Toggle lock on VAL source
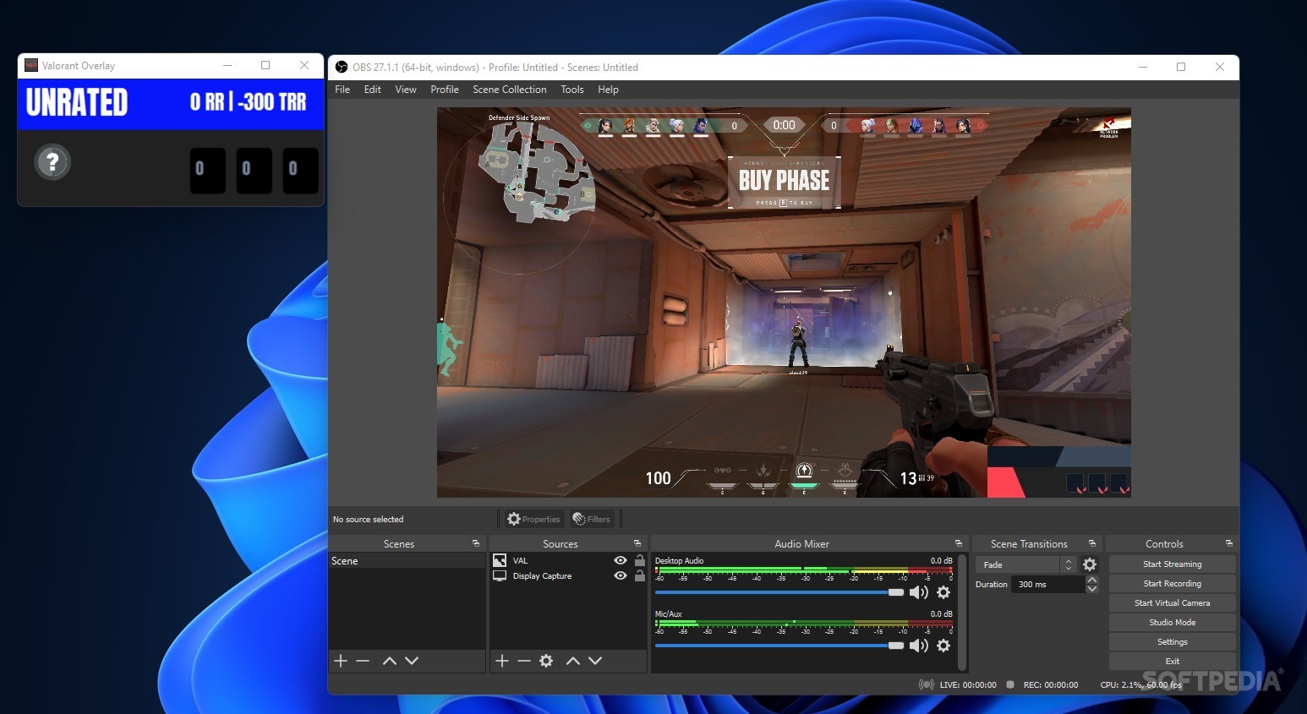1307x714 pixels. (x=640, y=560)
